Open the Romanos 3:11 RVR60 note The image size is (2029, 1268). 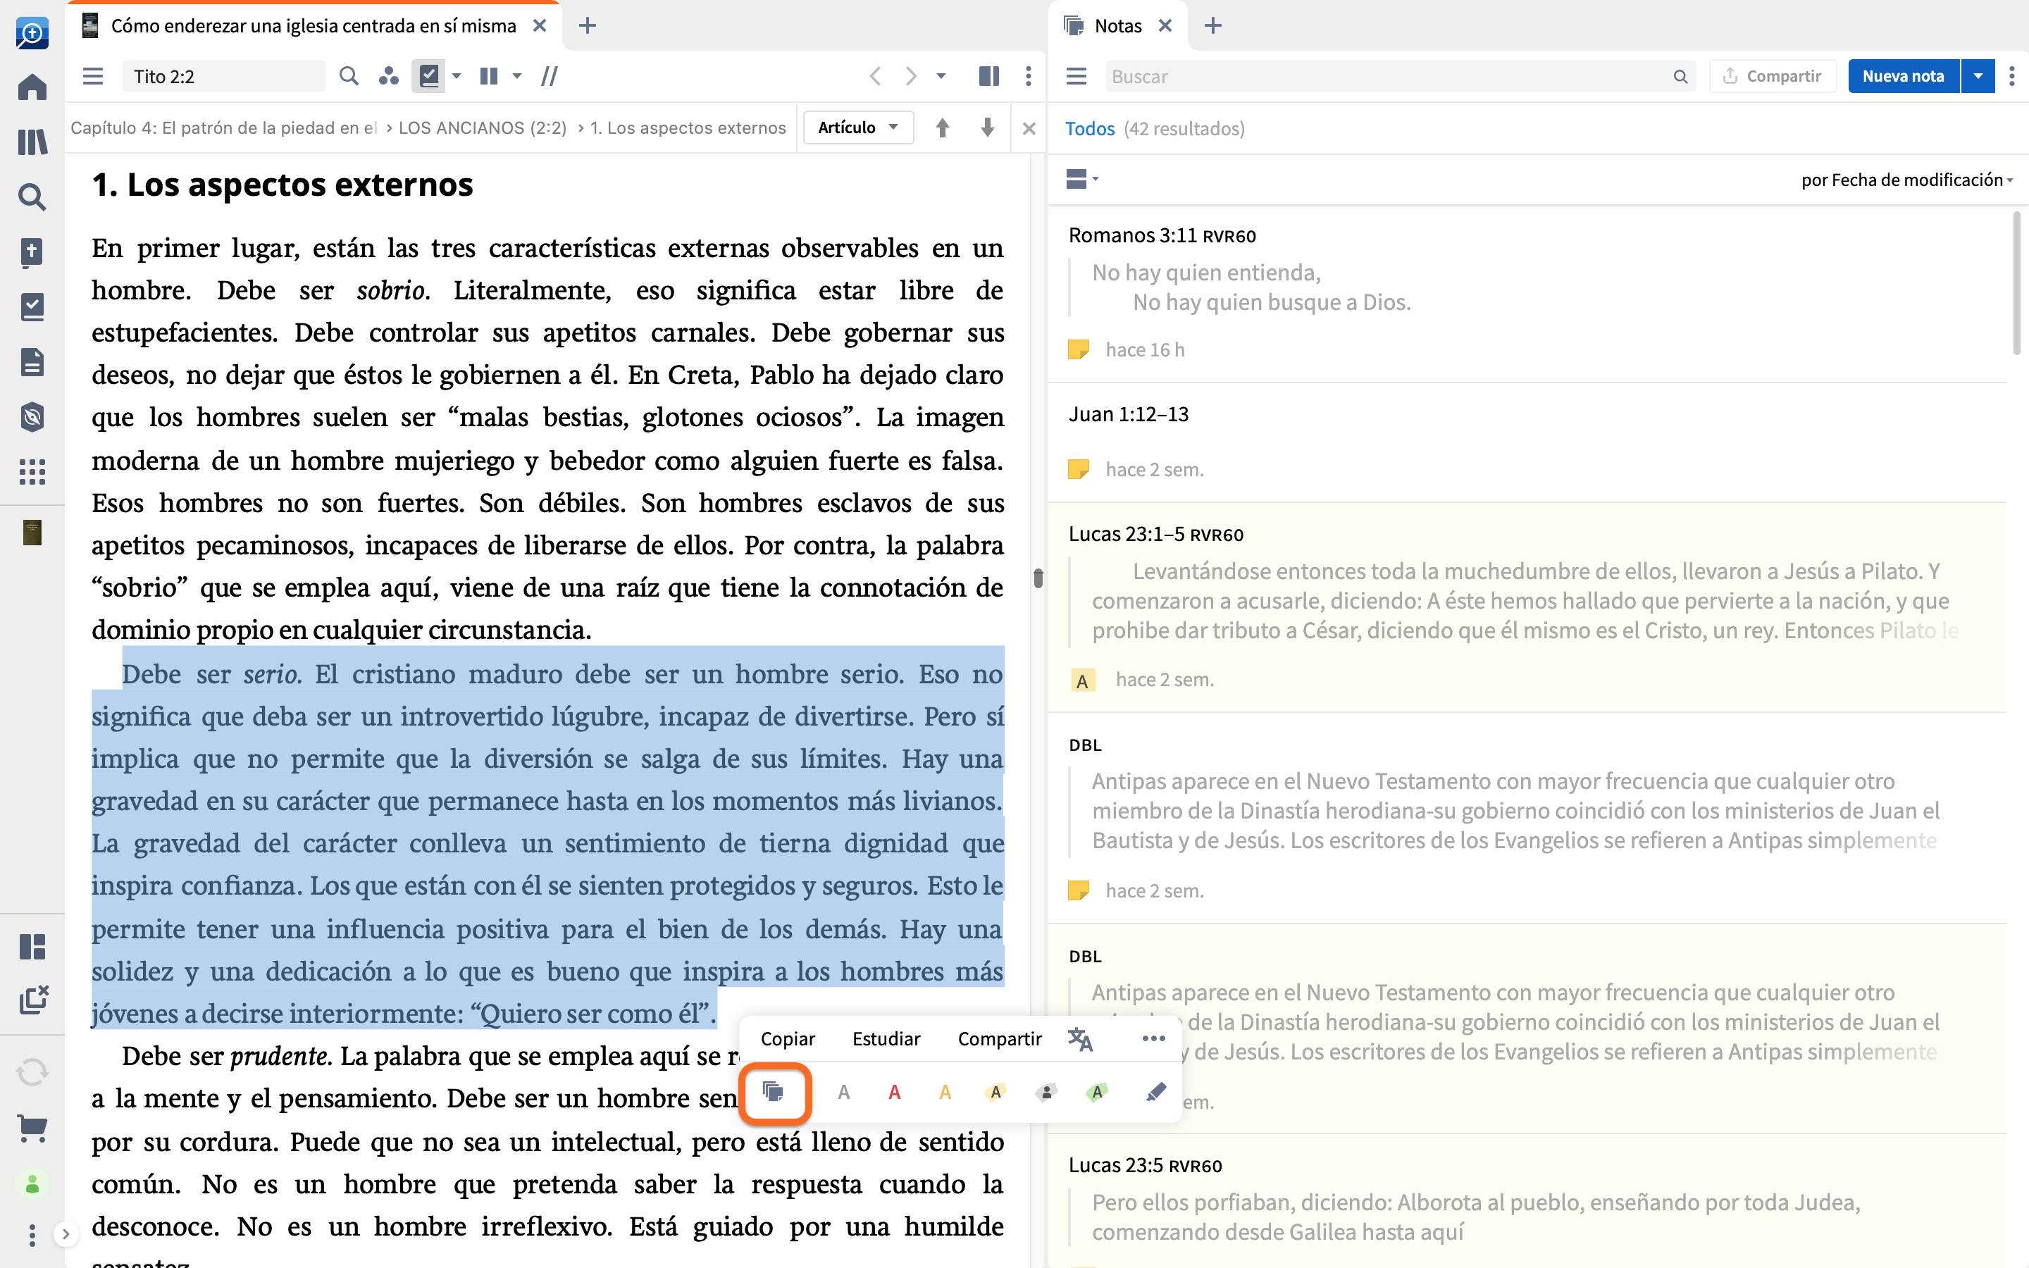pyautogui.click(x=1527, y=292)
